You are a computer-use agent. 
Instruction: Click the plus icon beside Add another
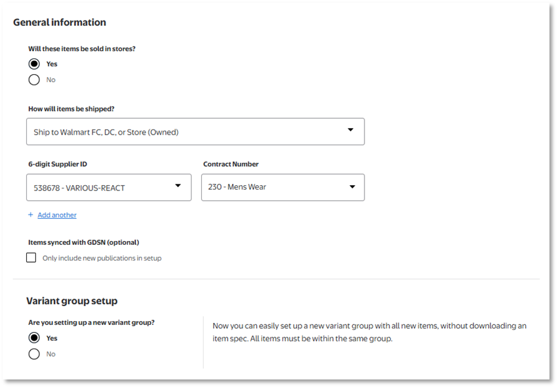click(x=30, y=215)
